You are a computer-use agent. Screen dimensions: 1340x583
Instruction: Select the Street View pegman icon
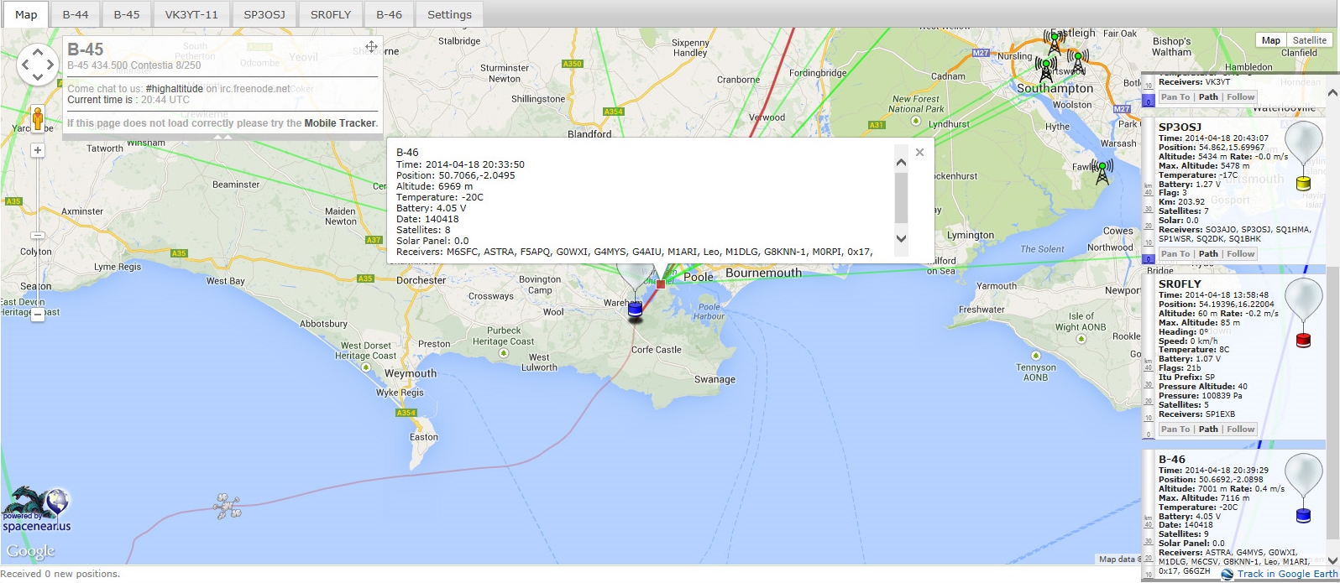click(37, 118)
